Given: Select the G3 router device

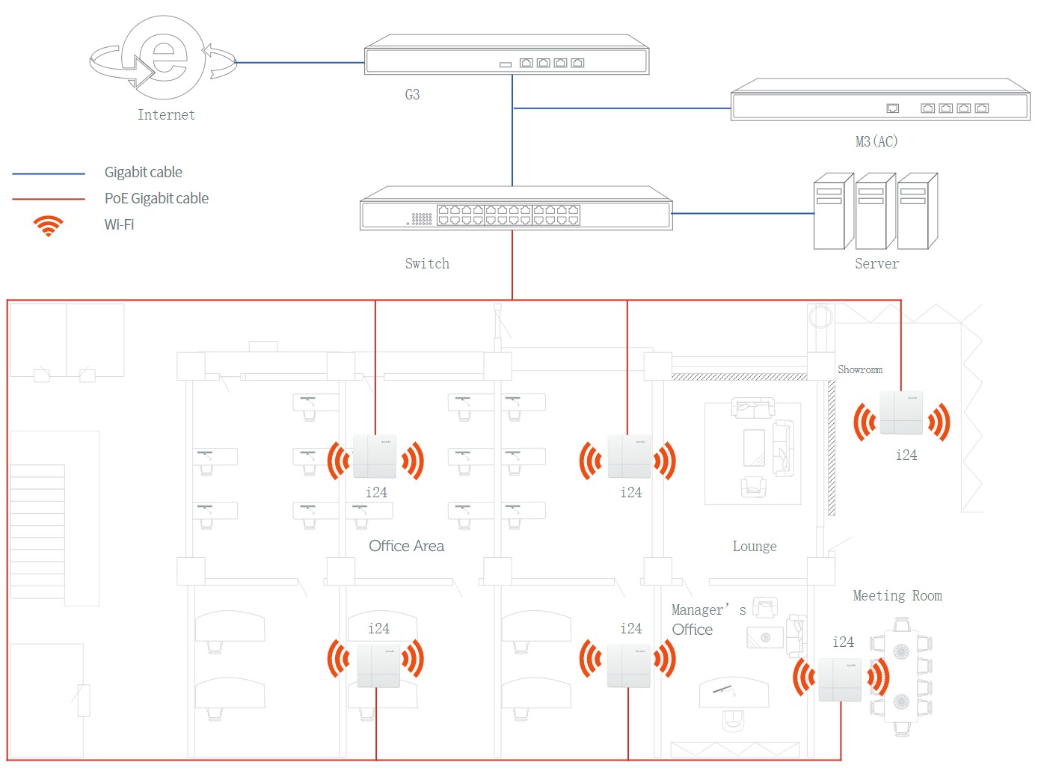Looking at the screenshot, I should [x=506, y=55].
